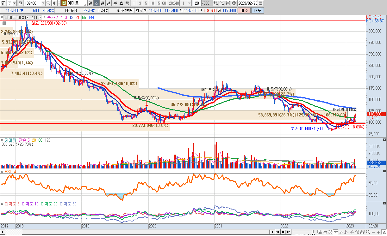
Task: Open the calendar date picker icon
Action: [261, 3]
